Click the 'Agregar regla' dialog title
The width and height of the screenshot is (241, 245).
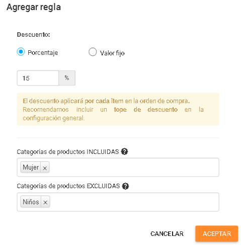(x=34, y=8)
